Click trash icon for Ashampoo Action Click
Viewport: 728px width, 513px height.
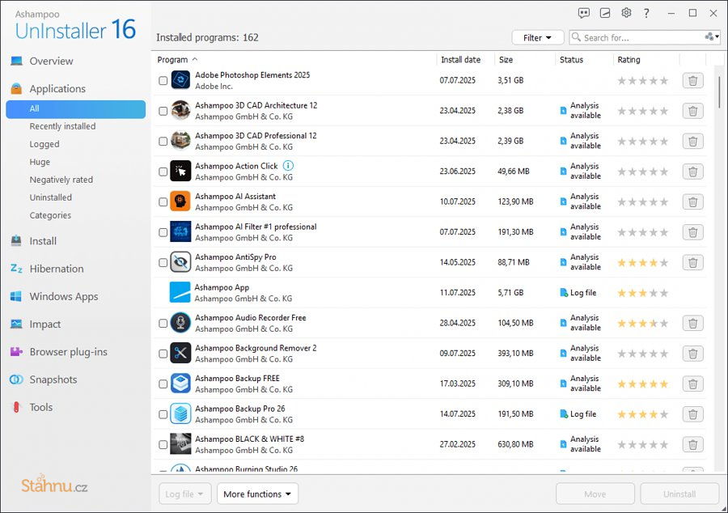[x=692, y=172]
